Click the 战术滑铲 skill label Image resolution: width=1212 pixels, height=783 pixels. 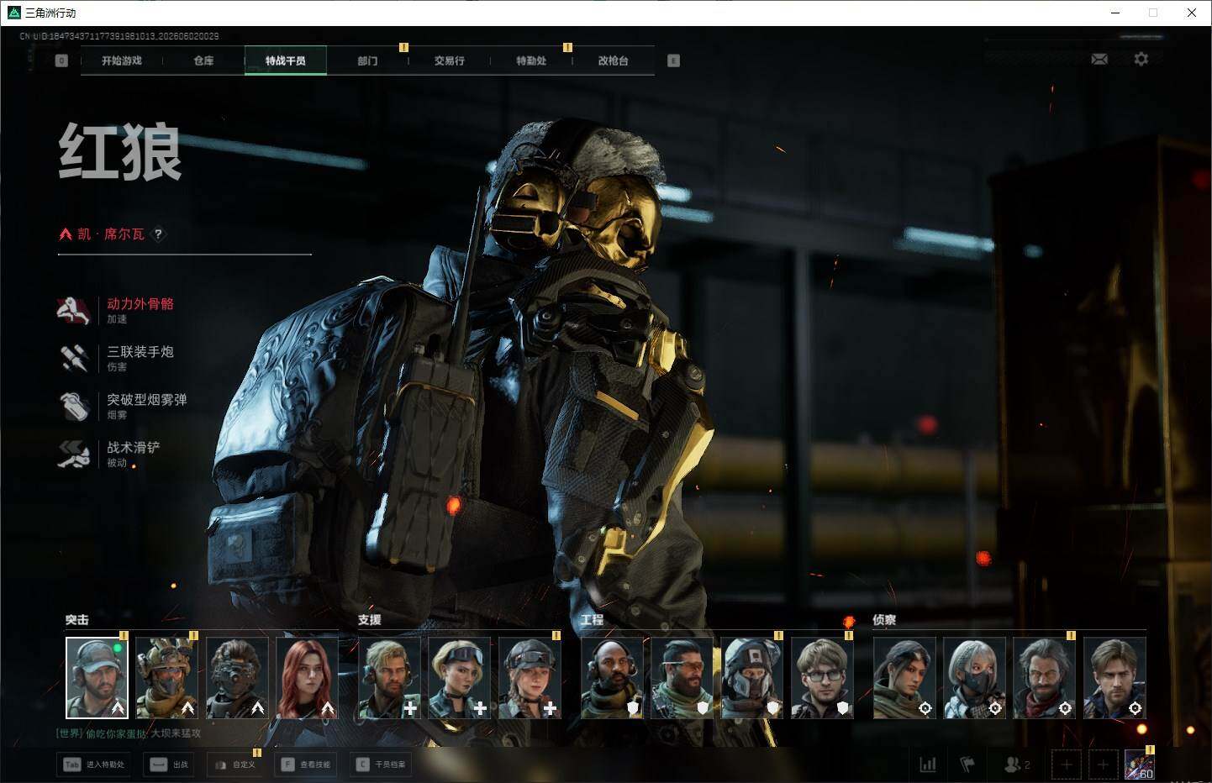pyautogui.click(x=133, y=448)
